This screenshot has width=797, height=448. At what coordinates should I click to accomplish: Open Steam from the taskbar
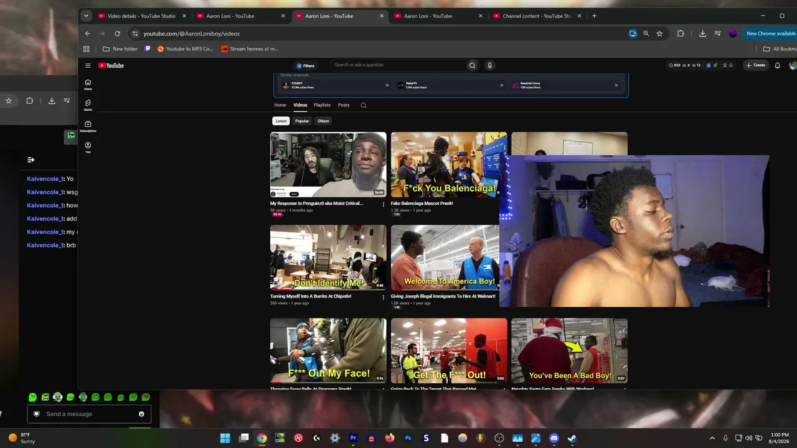point(572,438)
